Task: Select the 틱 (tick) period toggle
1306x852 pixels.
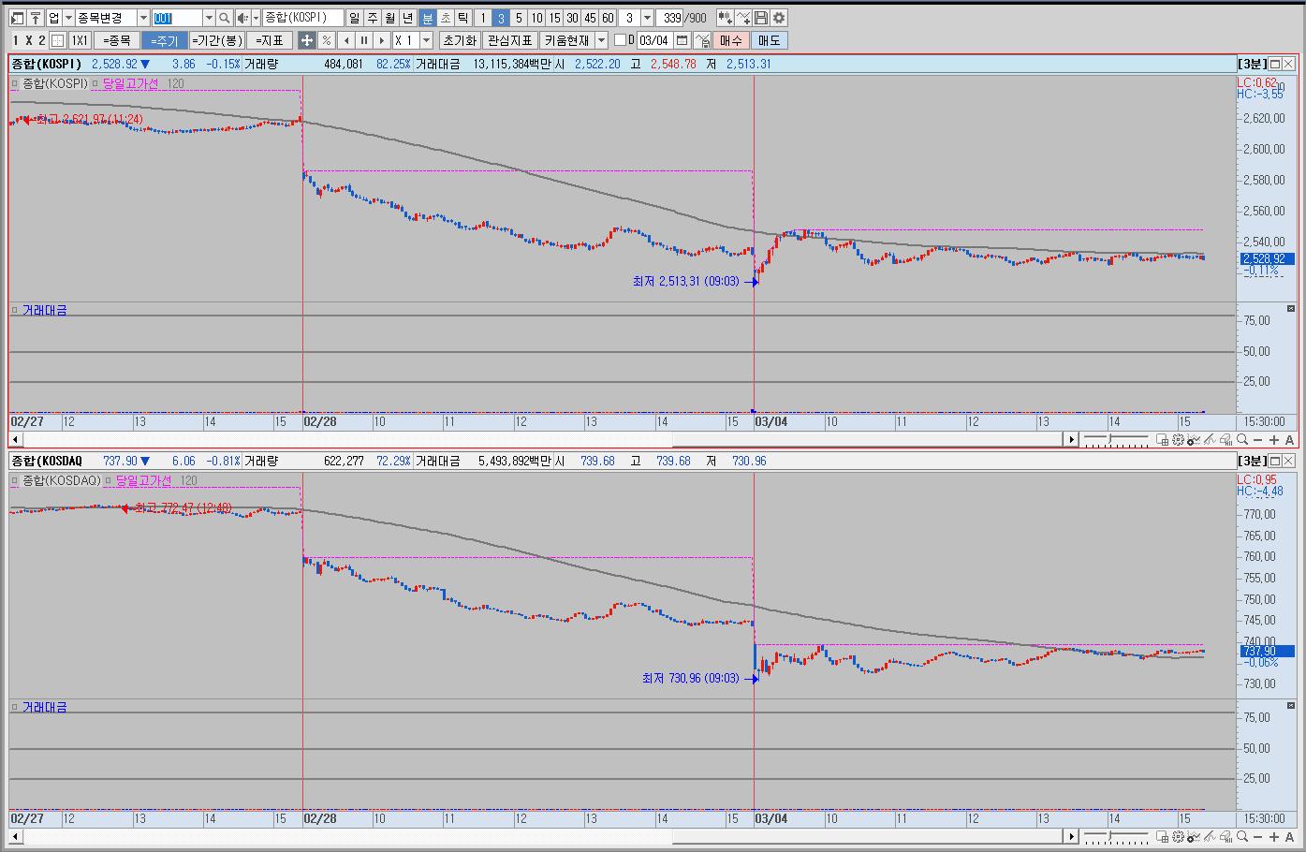Action: pyautogui.click(x=463, y=18)
